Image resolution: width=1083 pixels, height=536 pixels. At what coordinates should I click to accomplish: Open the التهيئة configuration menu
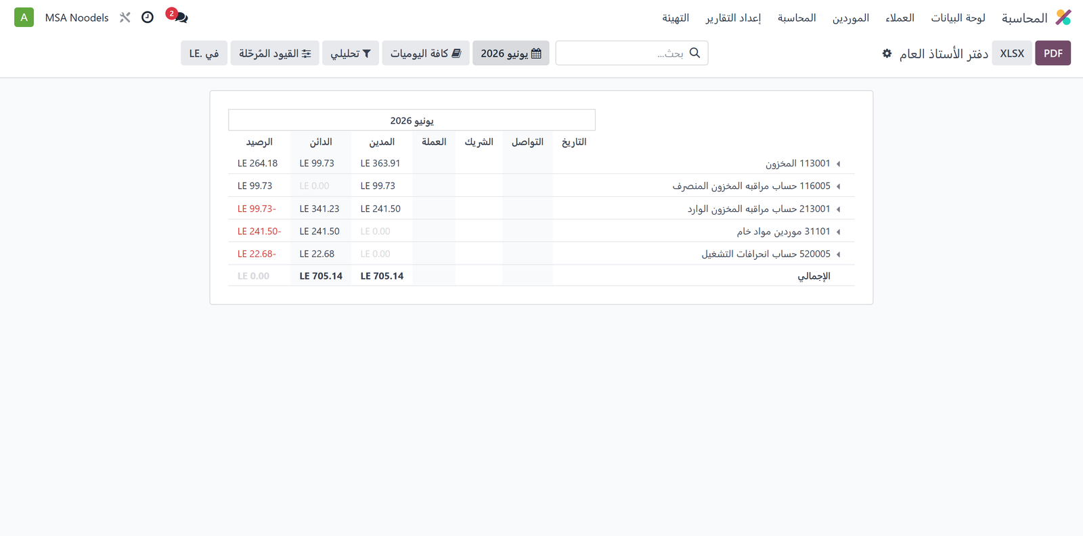click(x=676, y=18)
